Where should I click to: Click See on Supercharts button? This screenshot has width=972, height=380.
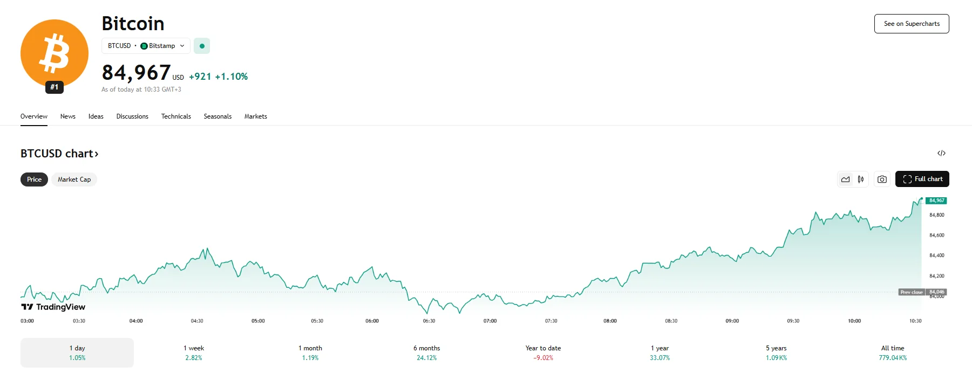pos(911,24)
